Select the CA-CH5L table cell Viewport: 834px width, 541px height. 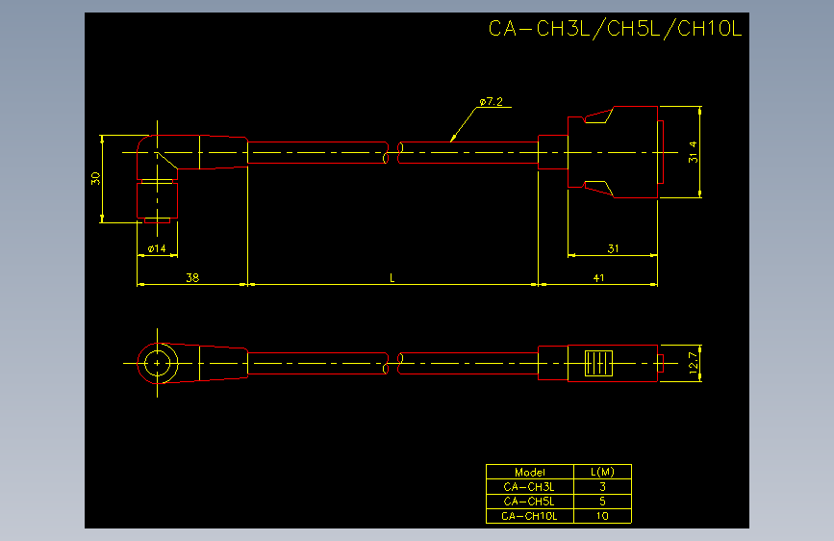[x=530, y=502]
